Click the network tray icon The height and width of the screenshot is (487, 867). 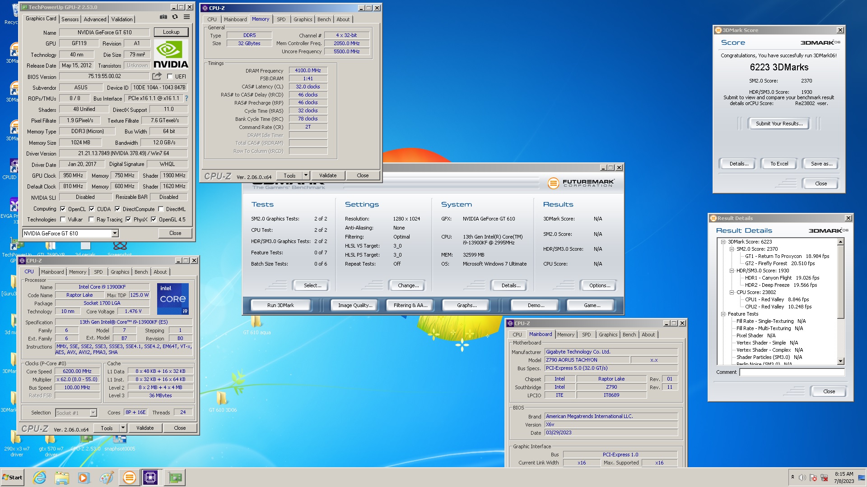click(x=824, y=478)
